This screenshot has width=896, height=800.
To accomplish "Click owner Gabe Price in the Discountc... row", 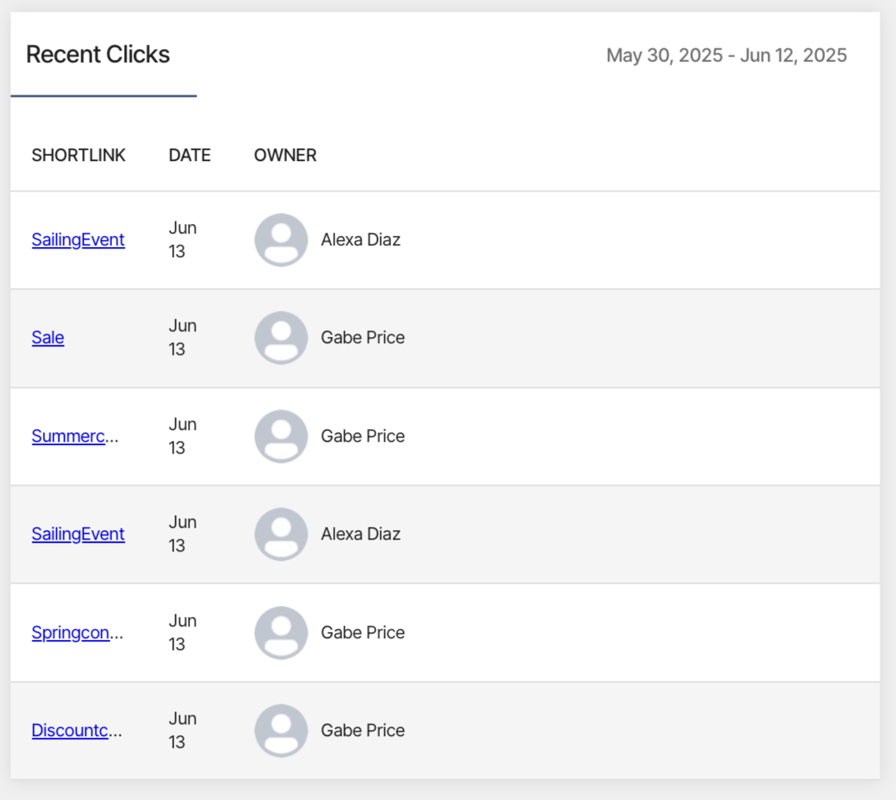I will 363,731.
